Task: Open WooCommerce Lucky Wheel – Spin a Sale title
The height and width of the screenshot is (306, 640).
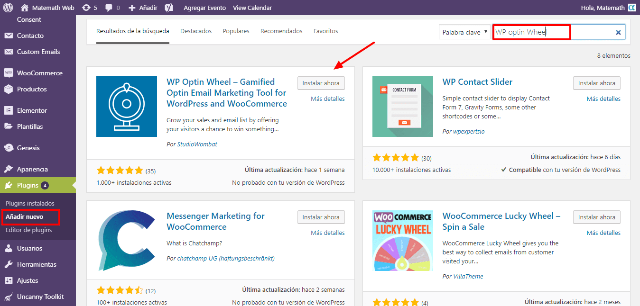Action: [501, 221]
